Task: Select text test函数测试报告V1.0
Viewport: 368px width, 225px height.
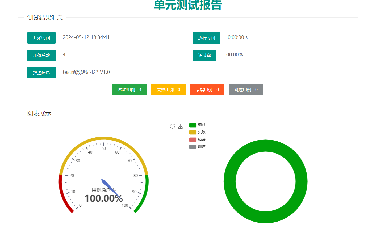Action: pos(86,72)
